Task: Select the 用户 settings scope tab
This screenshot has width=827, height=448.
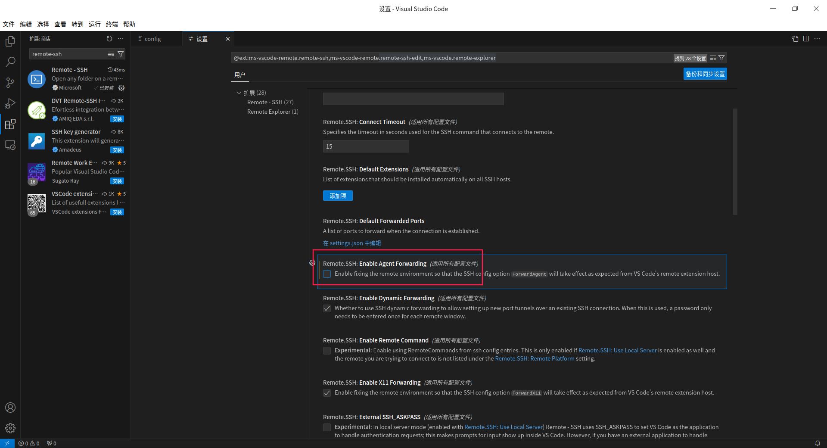Action: (x=239, y=75)
